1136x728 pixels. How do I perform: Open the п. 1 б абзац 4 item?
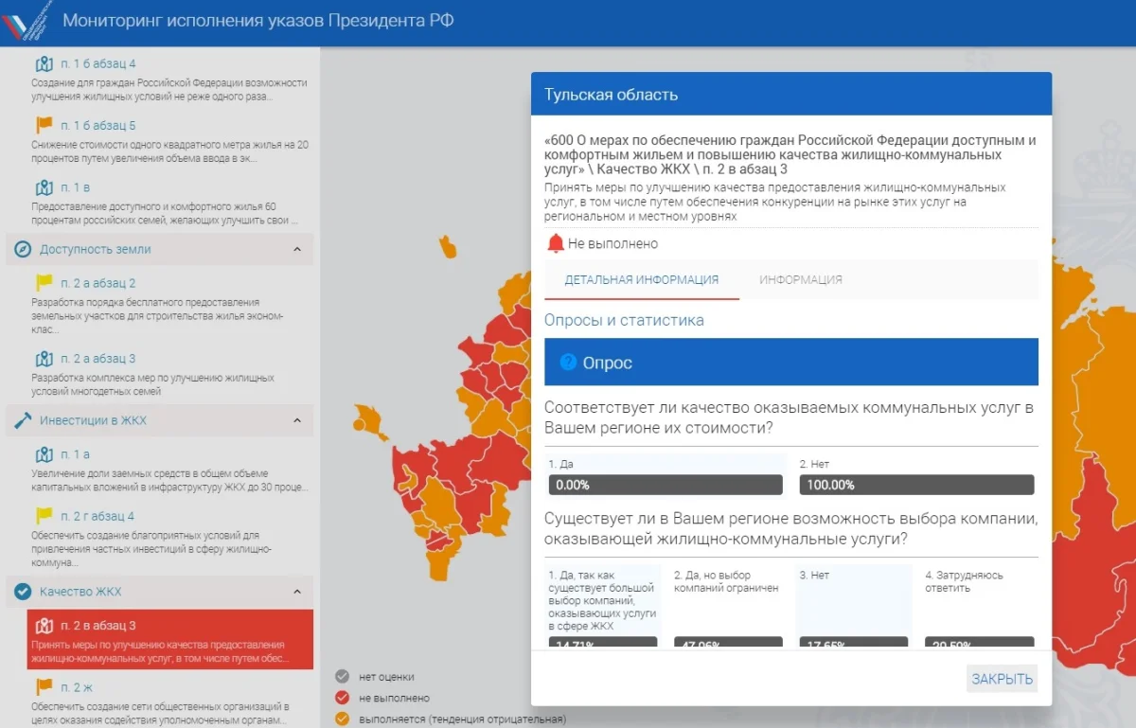click(98, 64)
